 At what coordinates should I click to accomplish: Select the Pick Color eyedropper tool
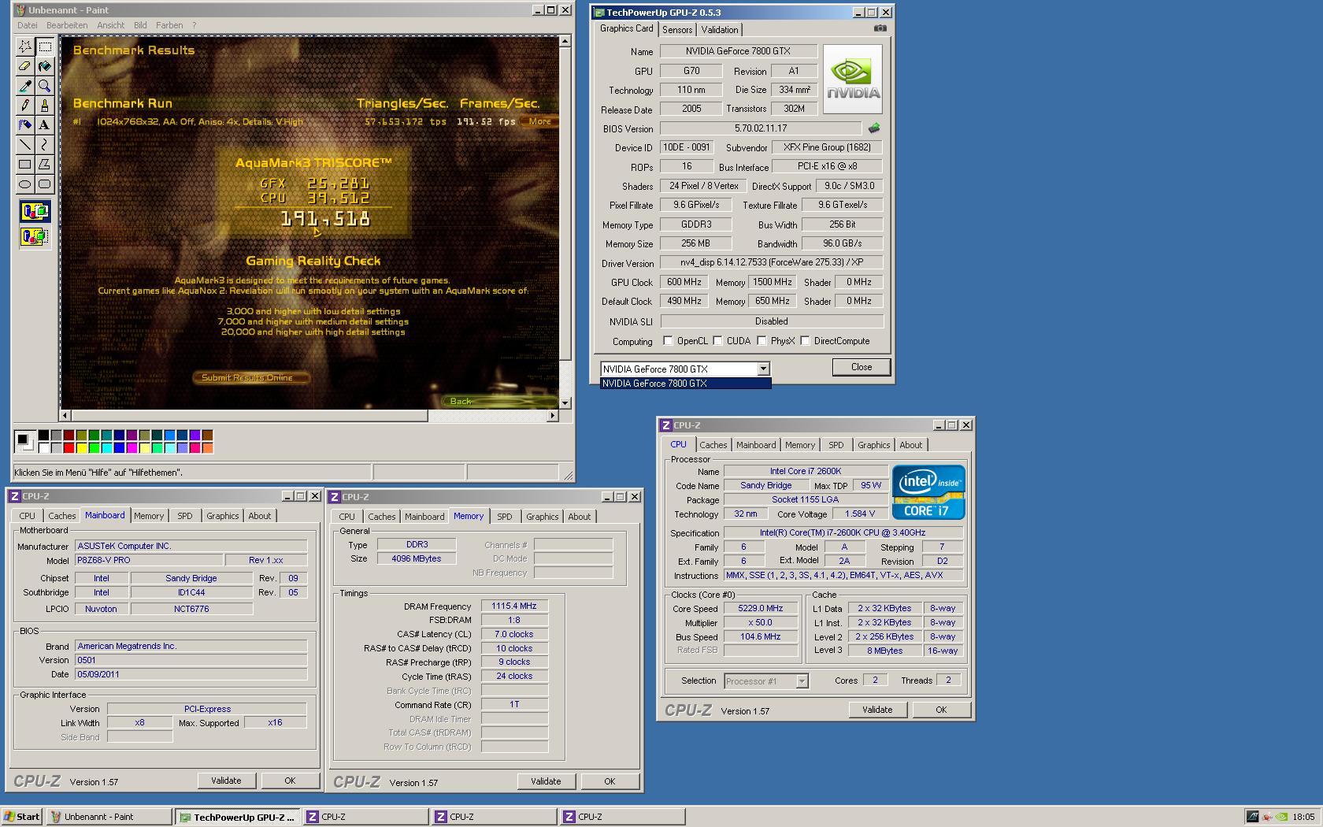point(25,86)
